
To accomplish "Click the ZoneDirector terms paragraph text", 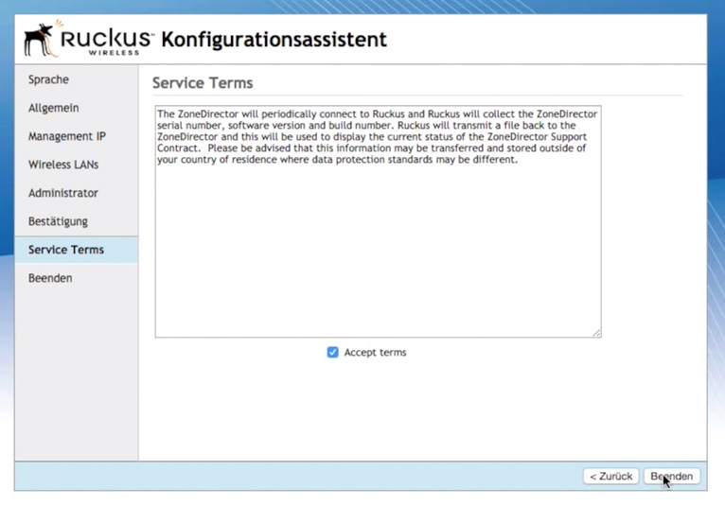I will [377, 136].
